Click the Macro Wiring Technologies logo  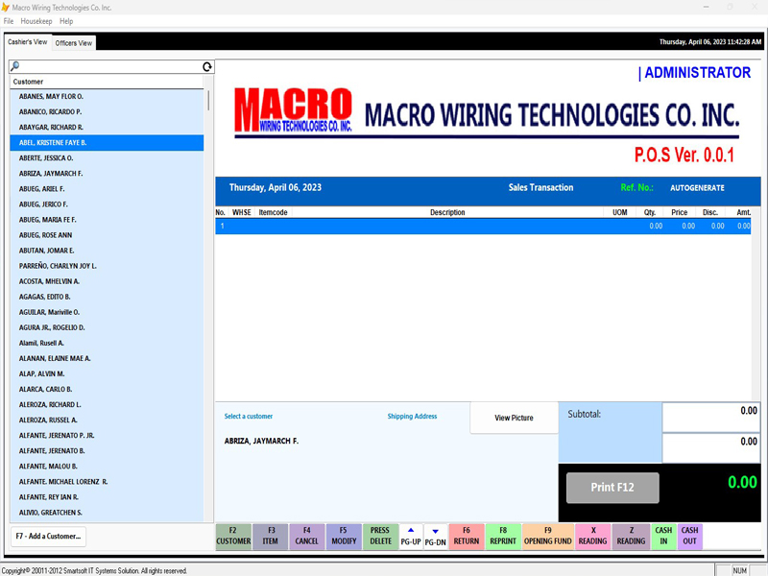click(294, 110)
